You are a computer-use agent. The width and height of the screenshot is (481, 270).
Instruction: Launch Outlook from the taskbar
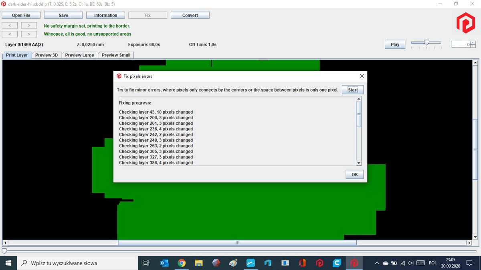(x=164, y=263)
